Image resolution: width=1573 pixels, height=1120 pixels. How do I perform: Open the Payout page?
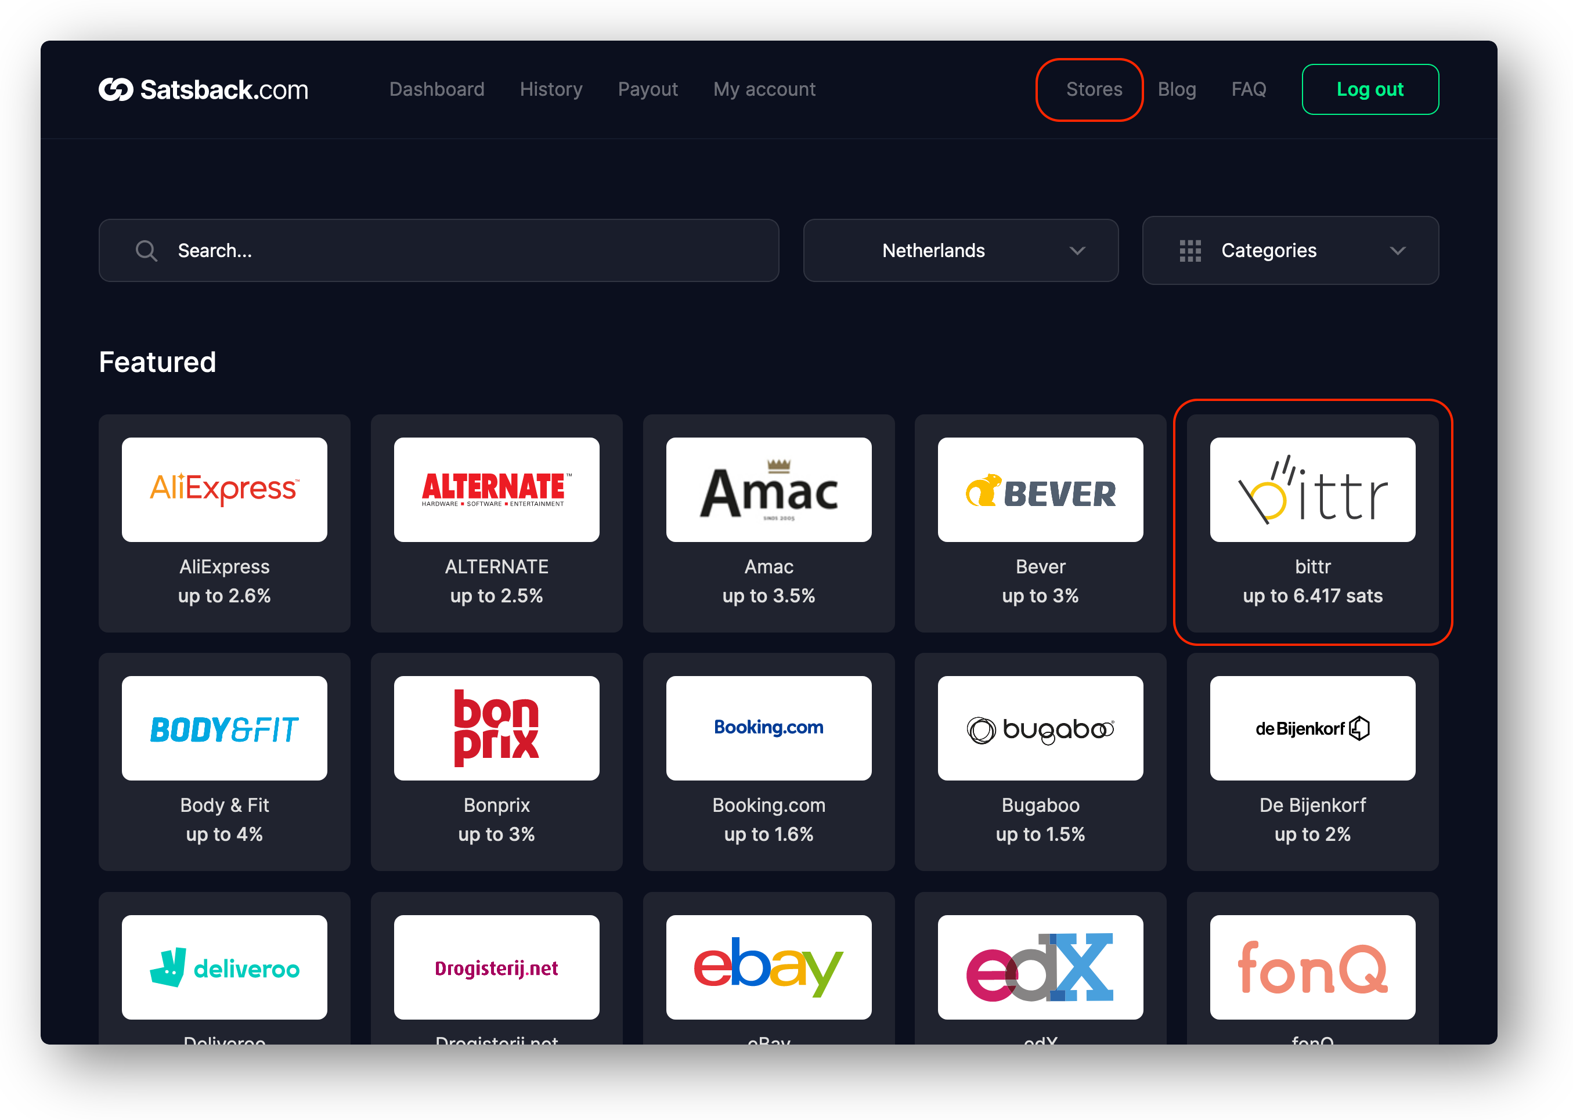648,89
